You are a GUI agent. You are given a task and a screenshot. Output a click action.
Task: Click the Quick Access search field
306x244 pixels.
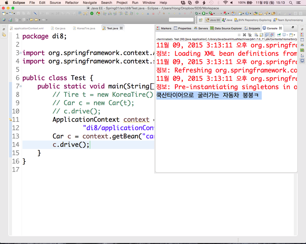click(181, 20)
